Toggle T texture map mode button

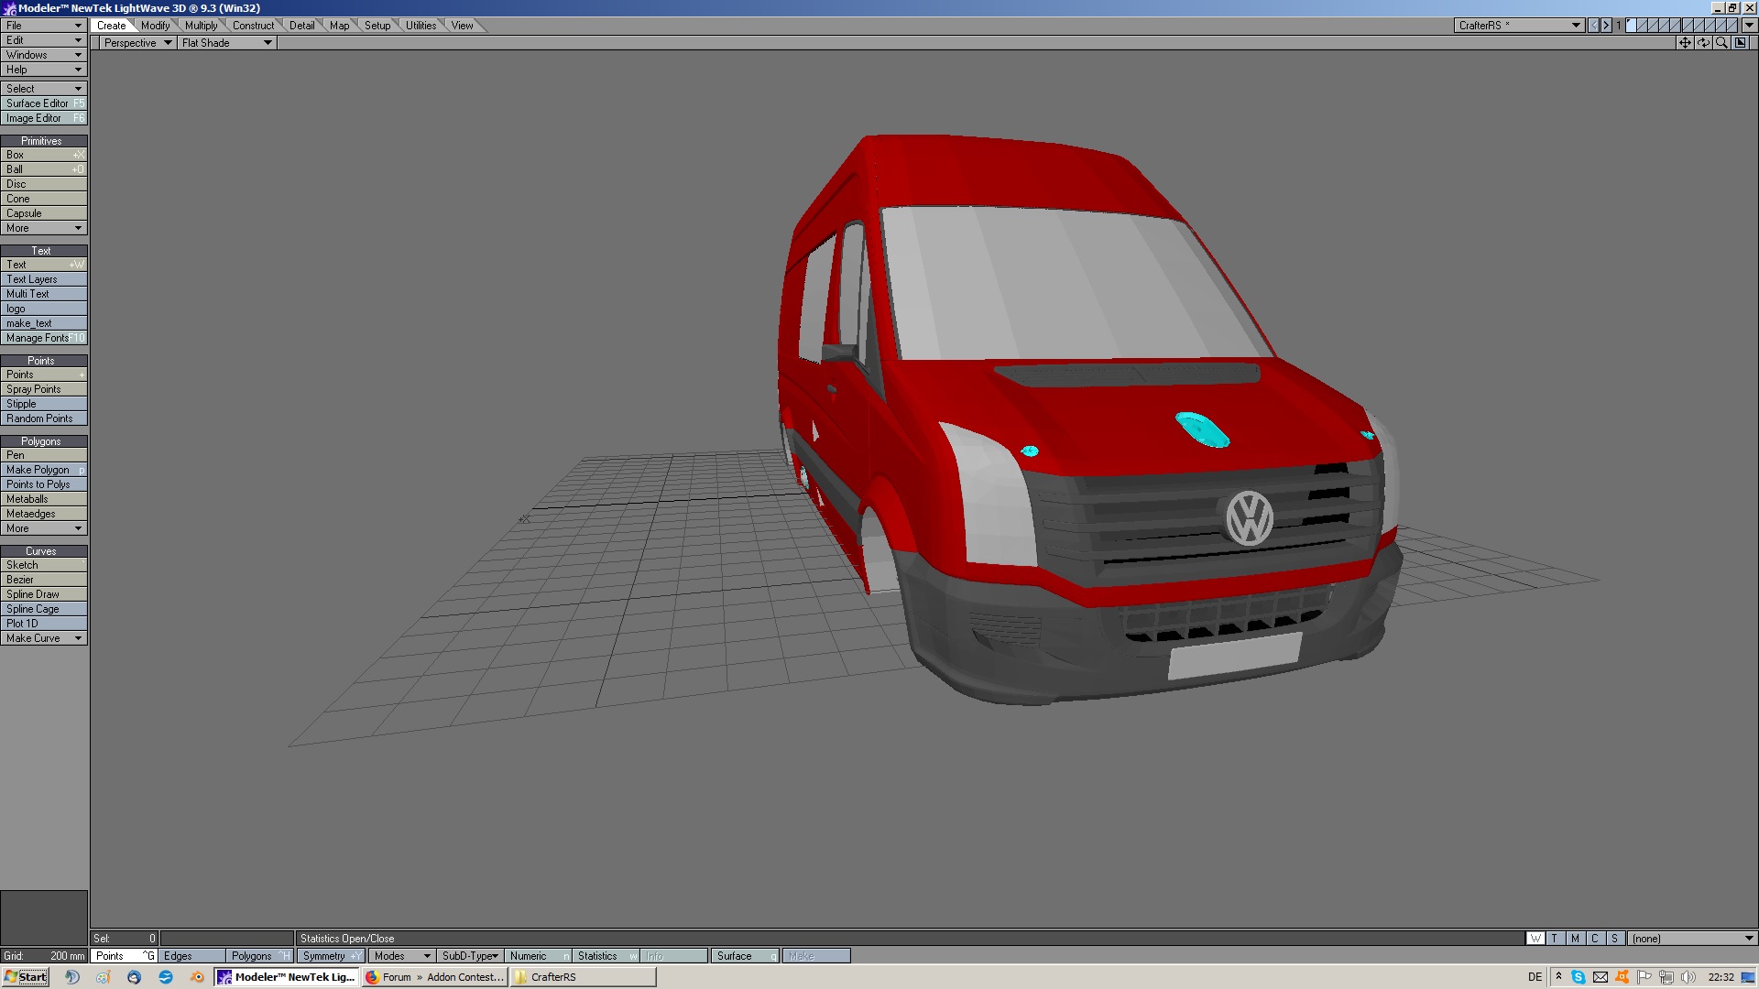click(1556, 939)
